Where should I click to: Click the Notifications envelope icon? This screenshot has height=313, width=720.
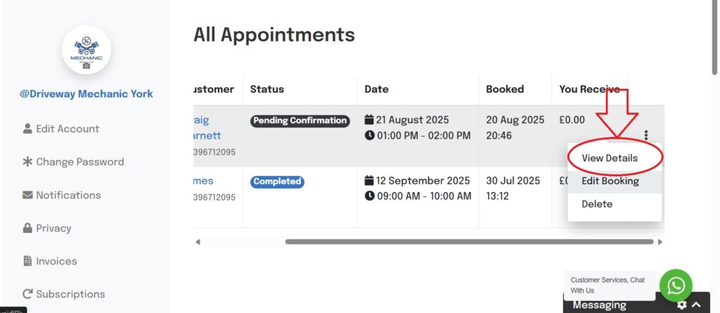pyautogui.click(x=28, y=195)
